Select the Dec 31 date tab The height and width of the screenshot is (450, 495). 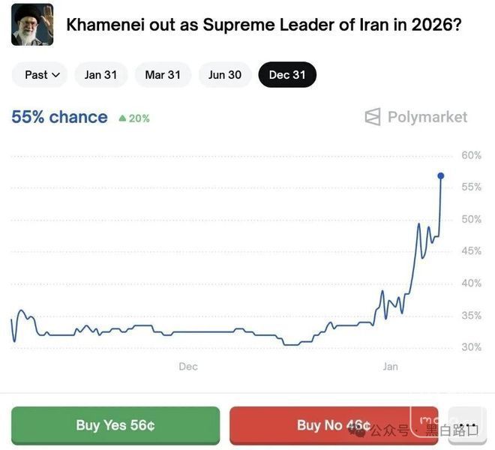point(287,75)
